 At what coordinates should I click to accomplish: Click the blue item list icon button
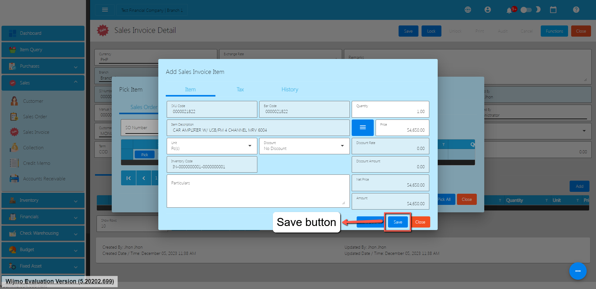[x=363, y=128]
